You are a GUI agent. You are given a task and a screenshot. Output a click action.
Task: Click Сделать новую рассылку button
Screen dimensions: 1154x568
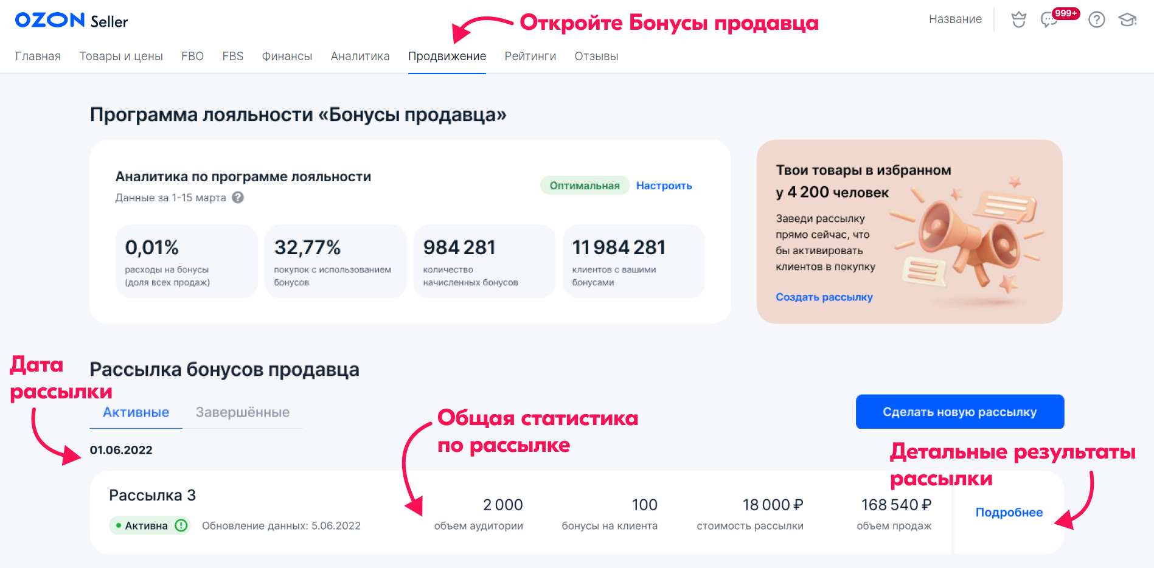tap(960, 412)
